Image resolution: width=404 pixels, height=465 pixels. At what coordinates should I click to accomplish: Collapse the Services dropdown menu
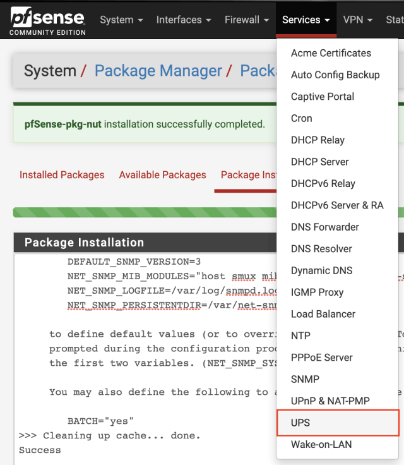[x=306, y=20]
